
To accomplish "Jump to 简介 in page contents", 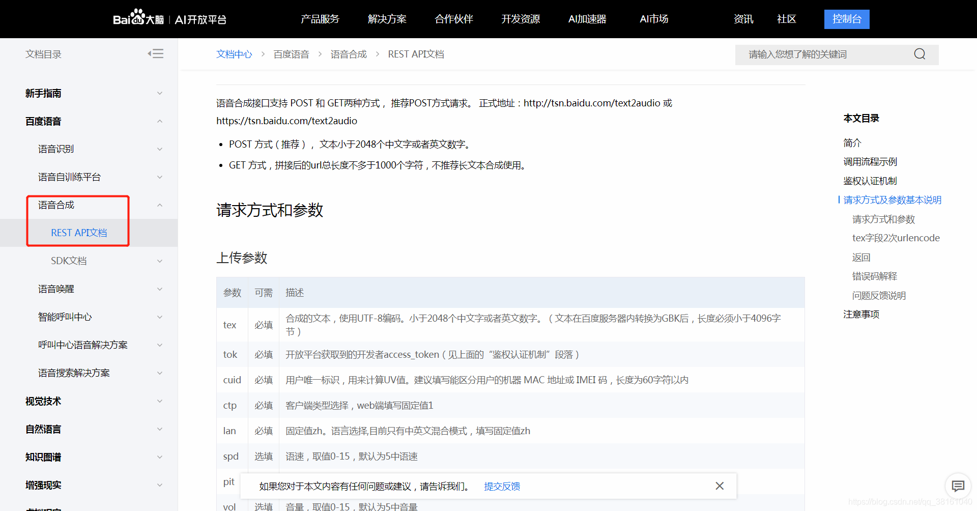I will pyautogui.click(x=852, y=143).
